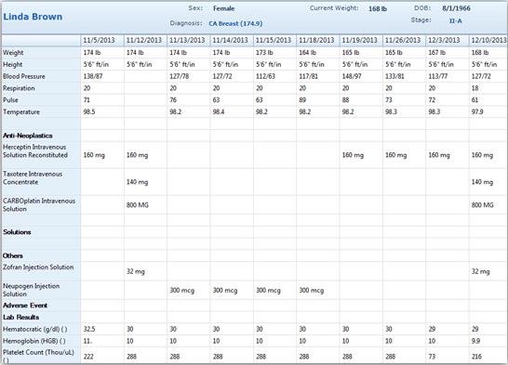
Task: Click the Anti-Neoplastics section heading
Action: pos(28,136)
